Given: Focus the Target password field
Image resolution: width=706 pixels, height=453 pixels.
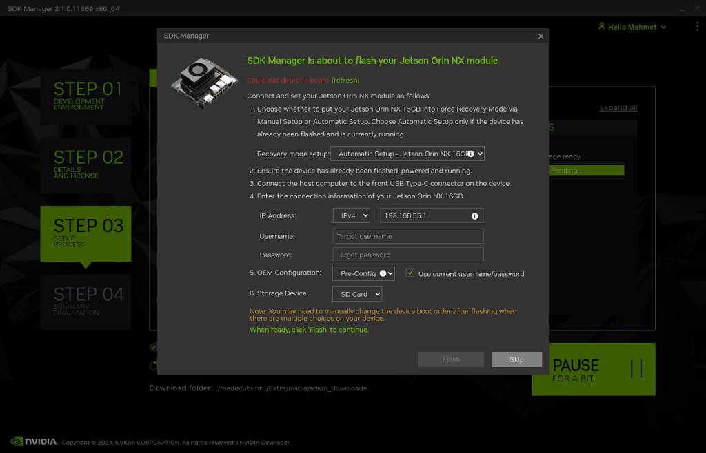Looking at the screenshot, I should pyautogui.click(x=408, y=255).
